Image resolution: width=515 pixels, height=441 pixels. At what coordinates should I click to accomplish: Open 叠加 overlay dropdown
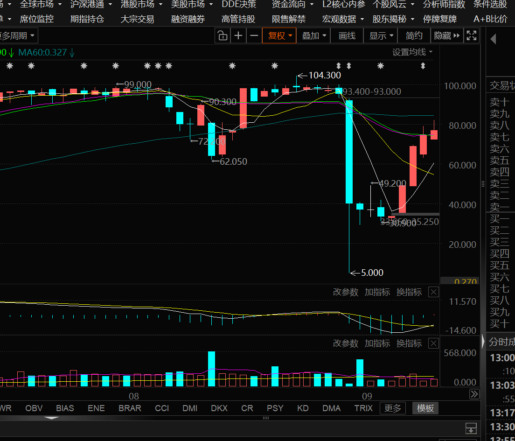pyautogui.click(x=313, y=35)
